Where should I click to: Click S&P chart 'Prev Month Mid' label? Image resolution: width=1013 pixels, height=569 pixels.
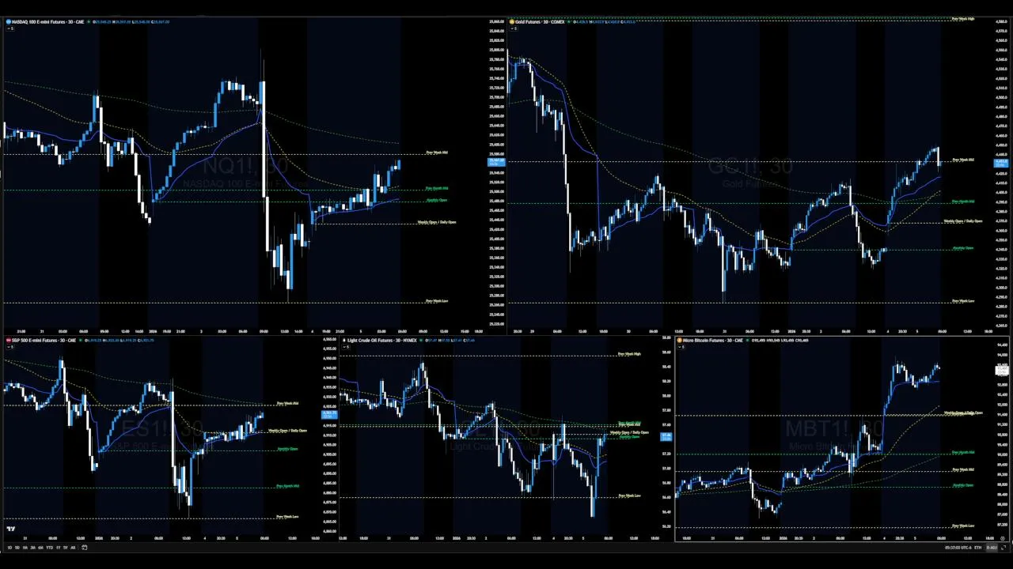[x=287, y=486]
